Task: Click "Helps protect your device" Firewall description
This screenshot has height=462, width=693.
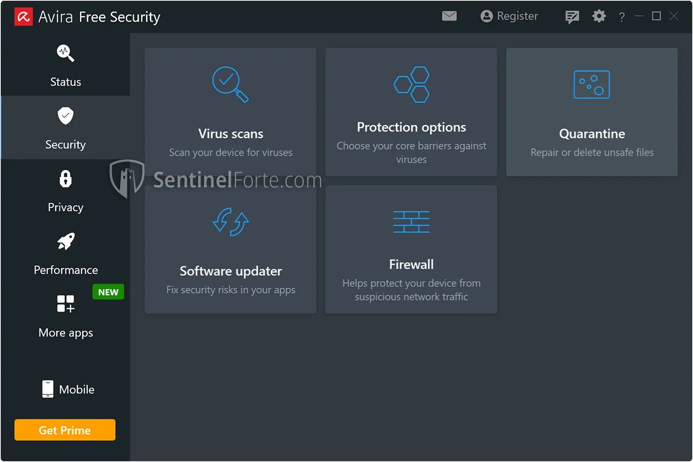Action: click(x=411, y=290)
